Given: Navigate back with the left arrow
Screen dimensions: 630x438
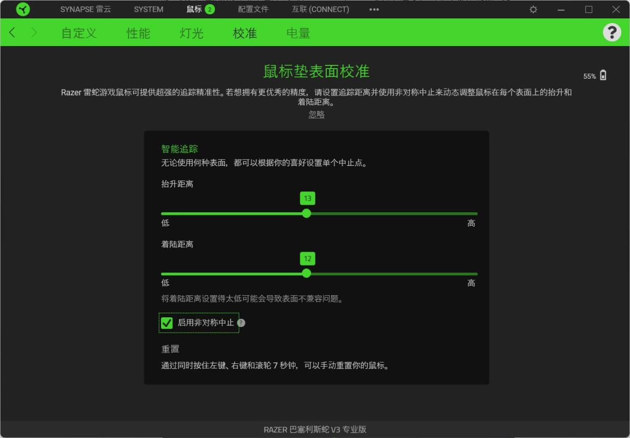Looking at the screenshot, I should pyautogui.click(x=11, y=32).
